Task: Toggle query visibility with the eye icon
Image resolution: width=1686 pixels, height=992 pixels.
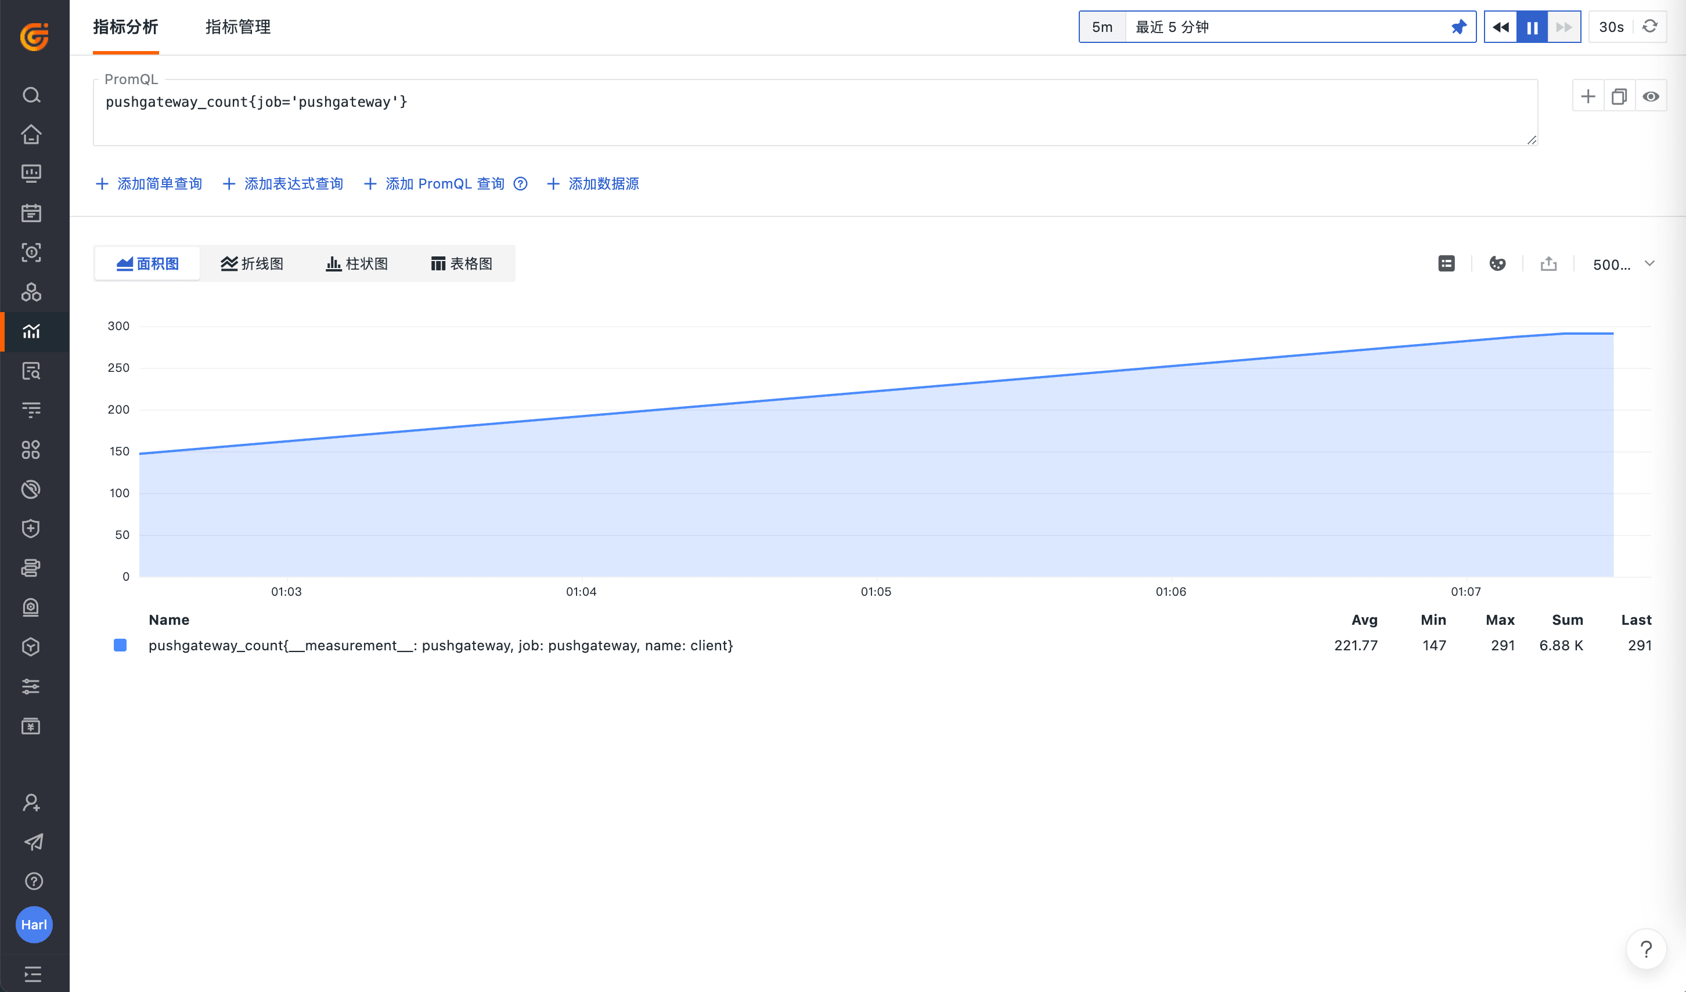Action: click(x=1651, y=96)
